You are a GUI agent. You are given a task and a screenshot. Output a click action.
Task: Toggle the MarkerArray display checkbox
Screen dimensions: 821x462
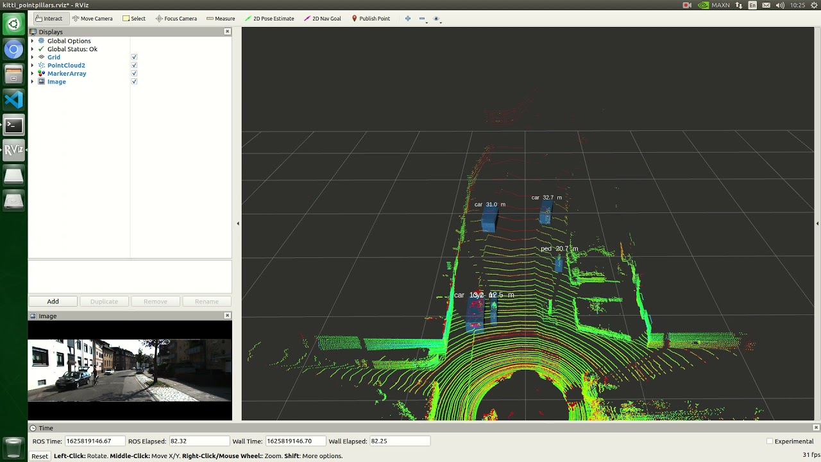click(x=134, y=74)
